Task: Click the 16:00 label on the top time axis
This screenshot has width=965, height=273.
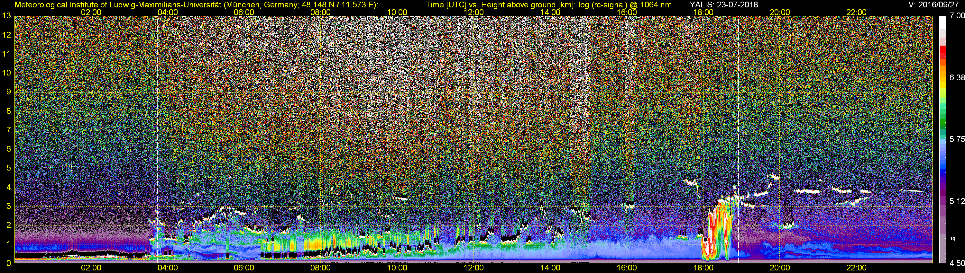Action: (x=627, y=12)
